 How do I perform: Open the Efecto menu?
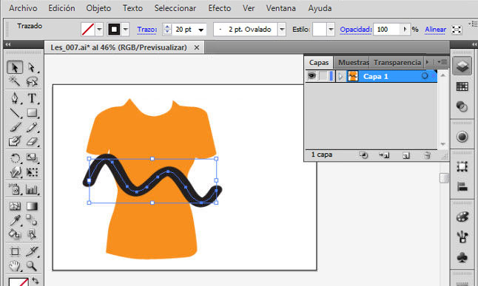[x=220, y=8]
